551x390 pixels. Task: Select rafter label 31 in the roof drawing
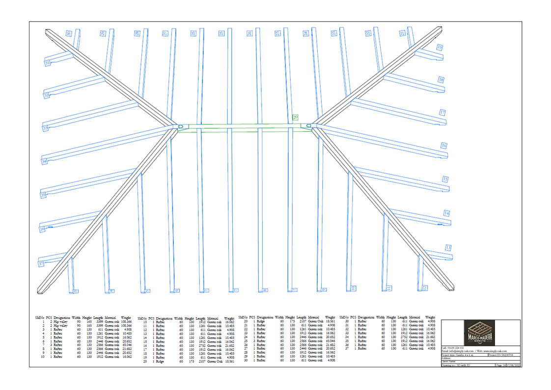(47, 63)
